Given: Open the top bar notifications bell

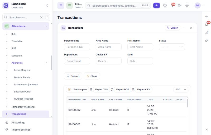Looking at the screenshot, I should [172, 5].
